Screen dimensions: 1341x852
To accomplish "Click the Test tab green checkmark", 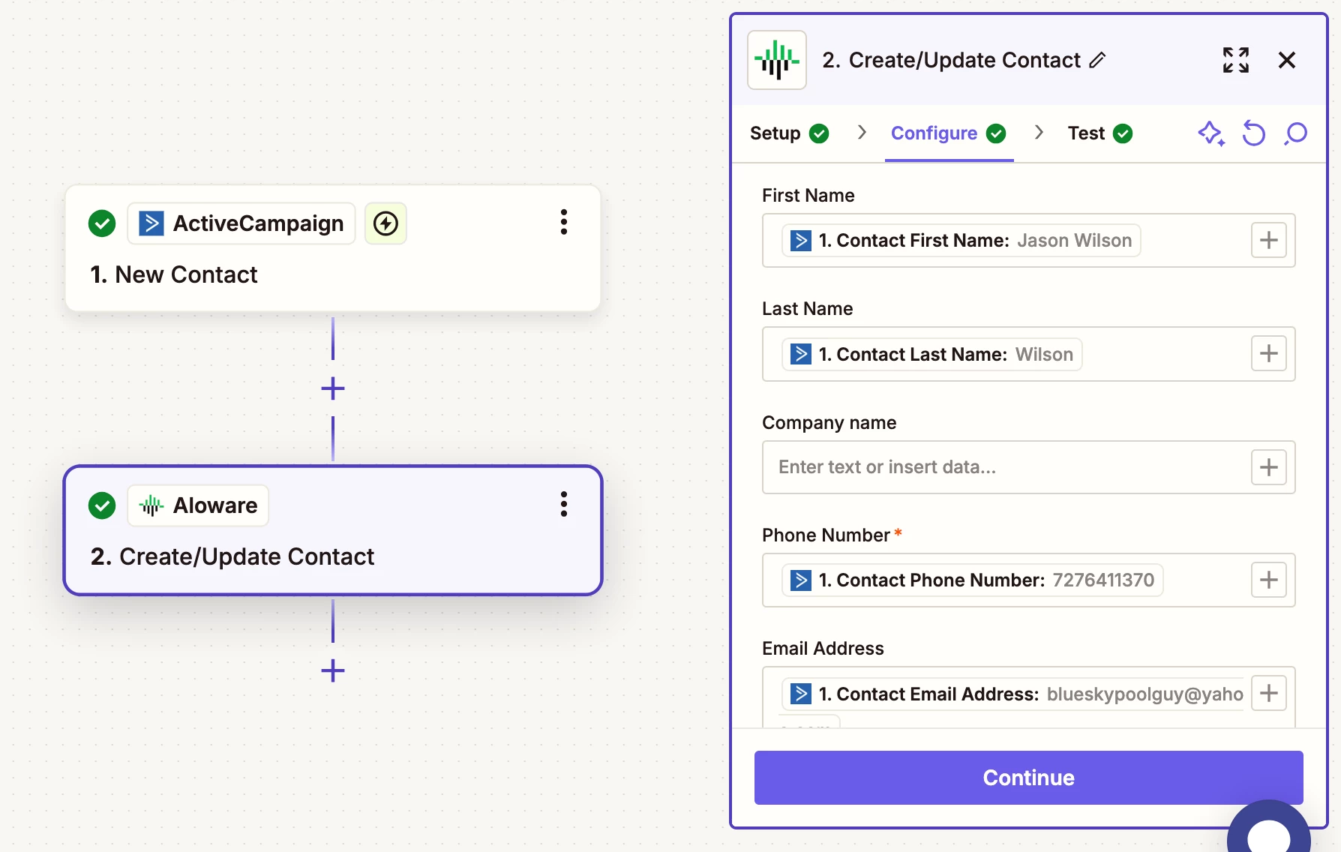I will 1123,133.
